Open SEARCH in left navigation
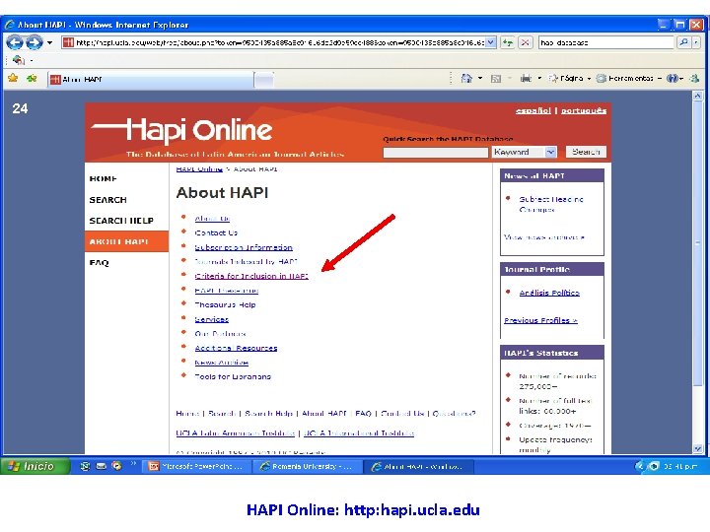710x532 pixels. tap(107, 200)
